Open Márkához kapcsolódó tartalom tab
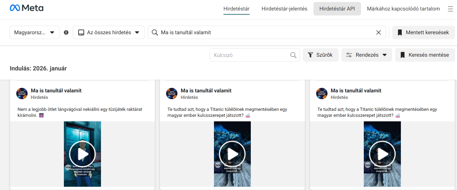 pos(403,9)
